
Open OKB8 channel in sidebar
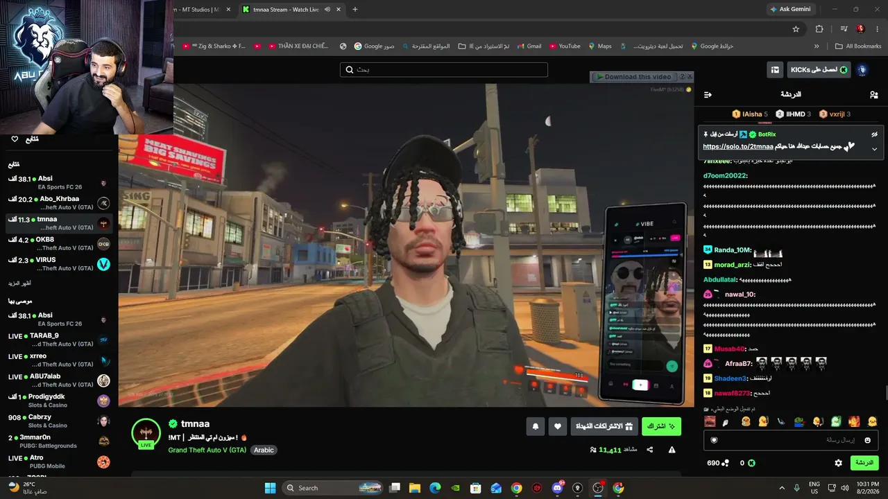coord(59,244)
